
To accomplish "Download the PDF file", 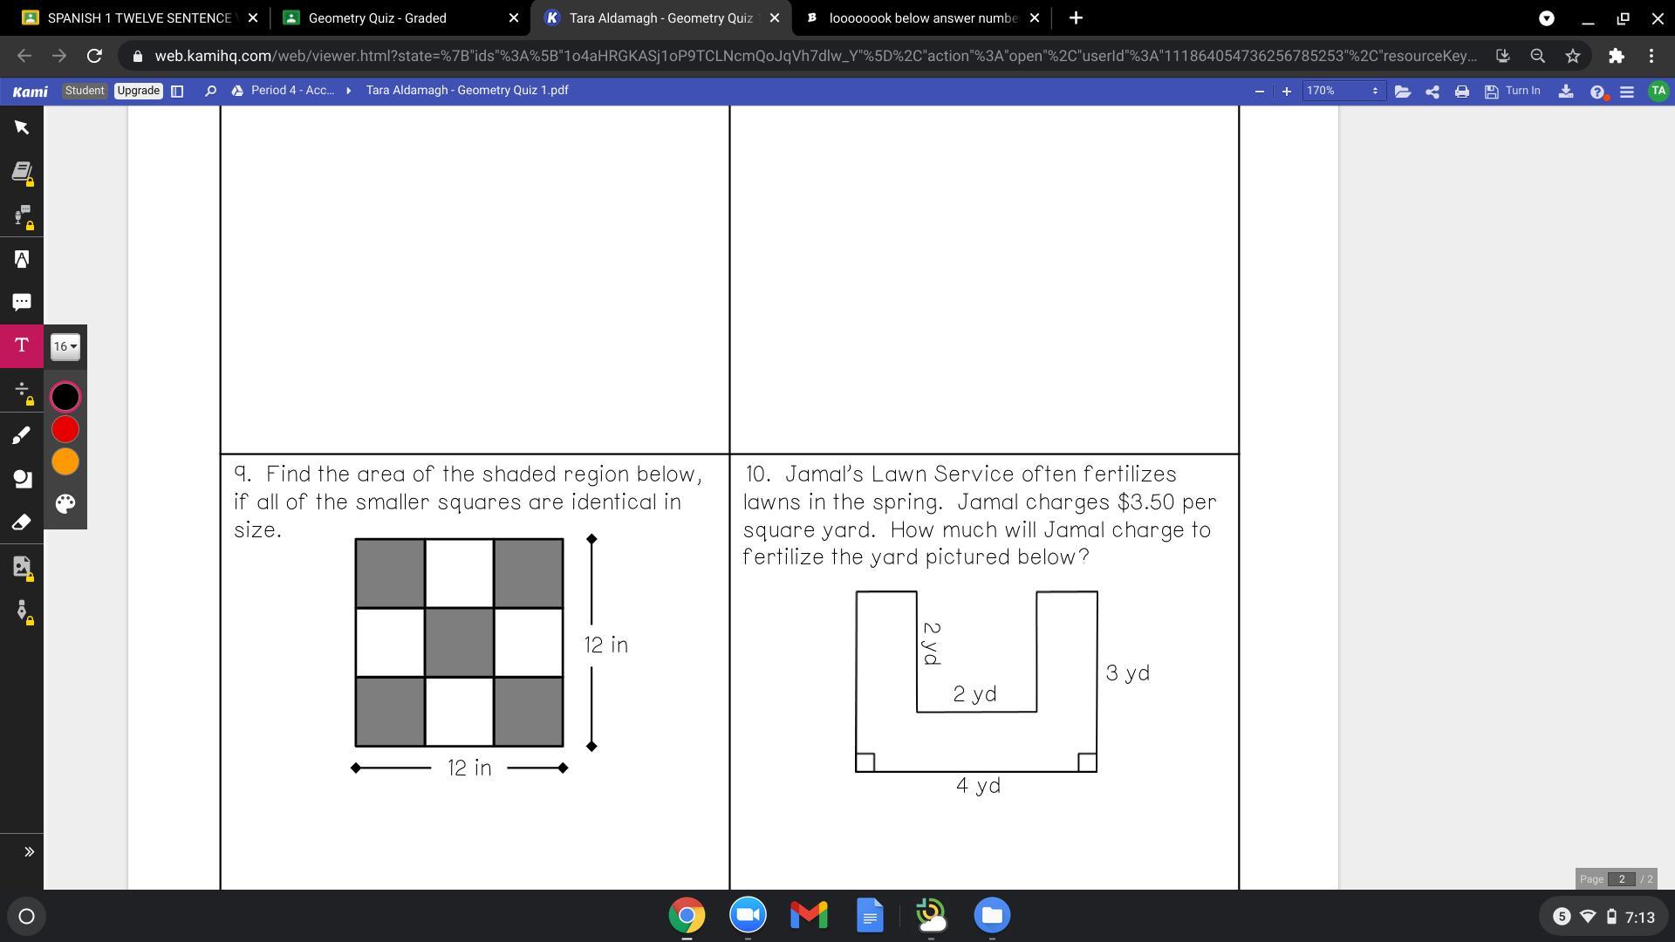I will point(1566,91).
